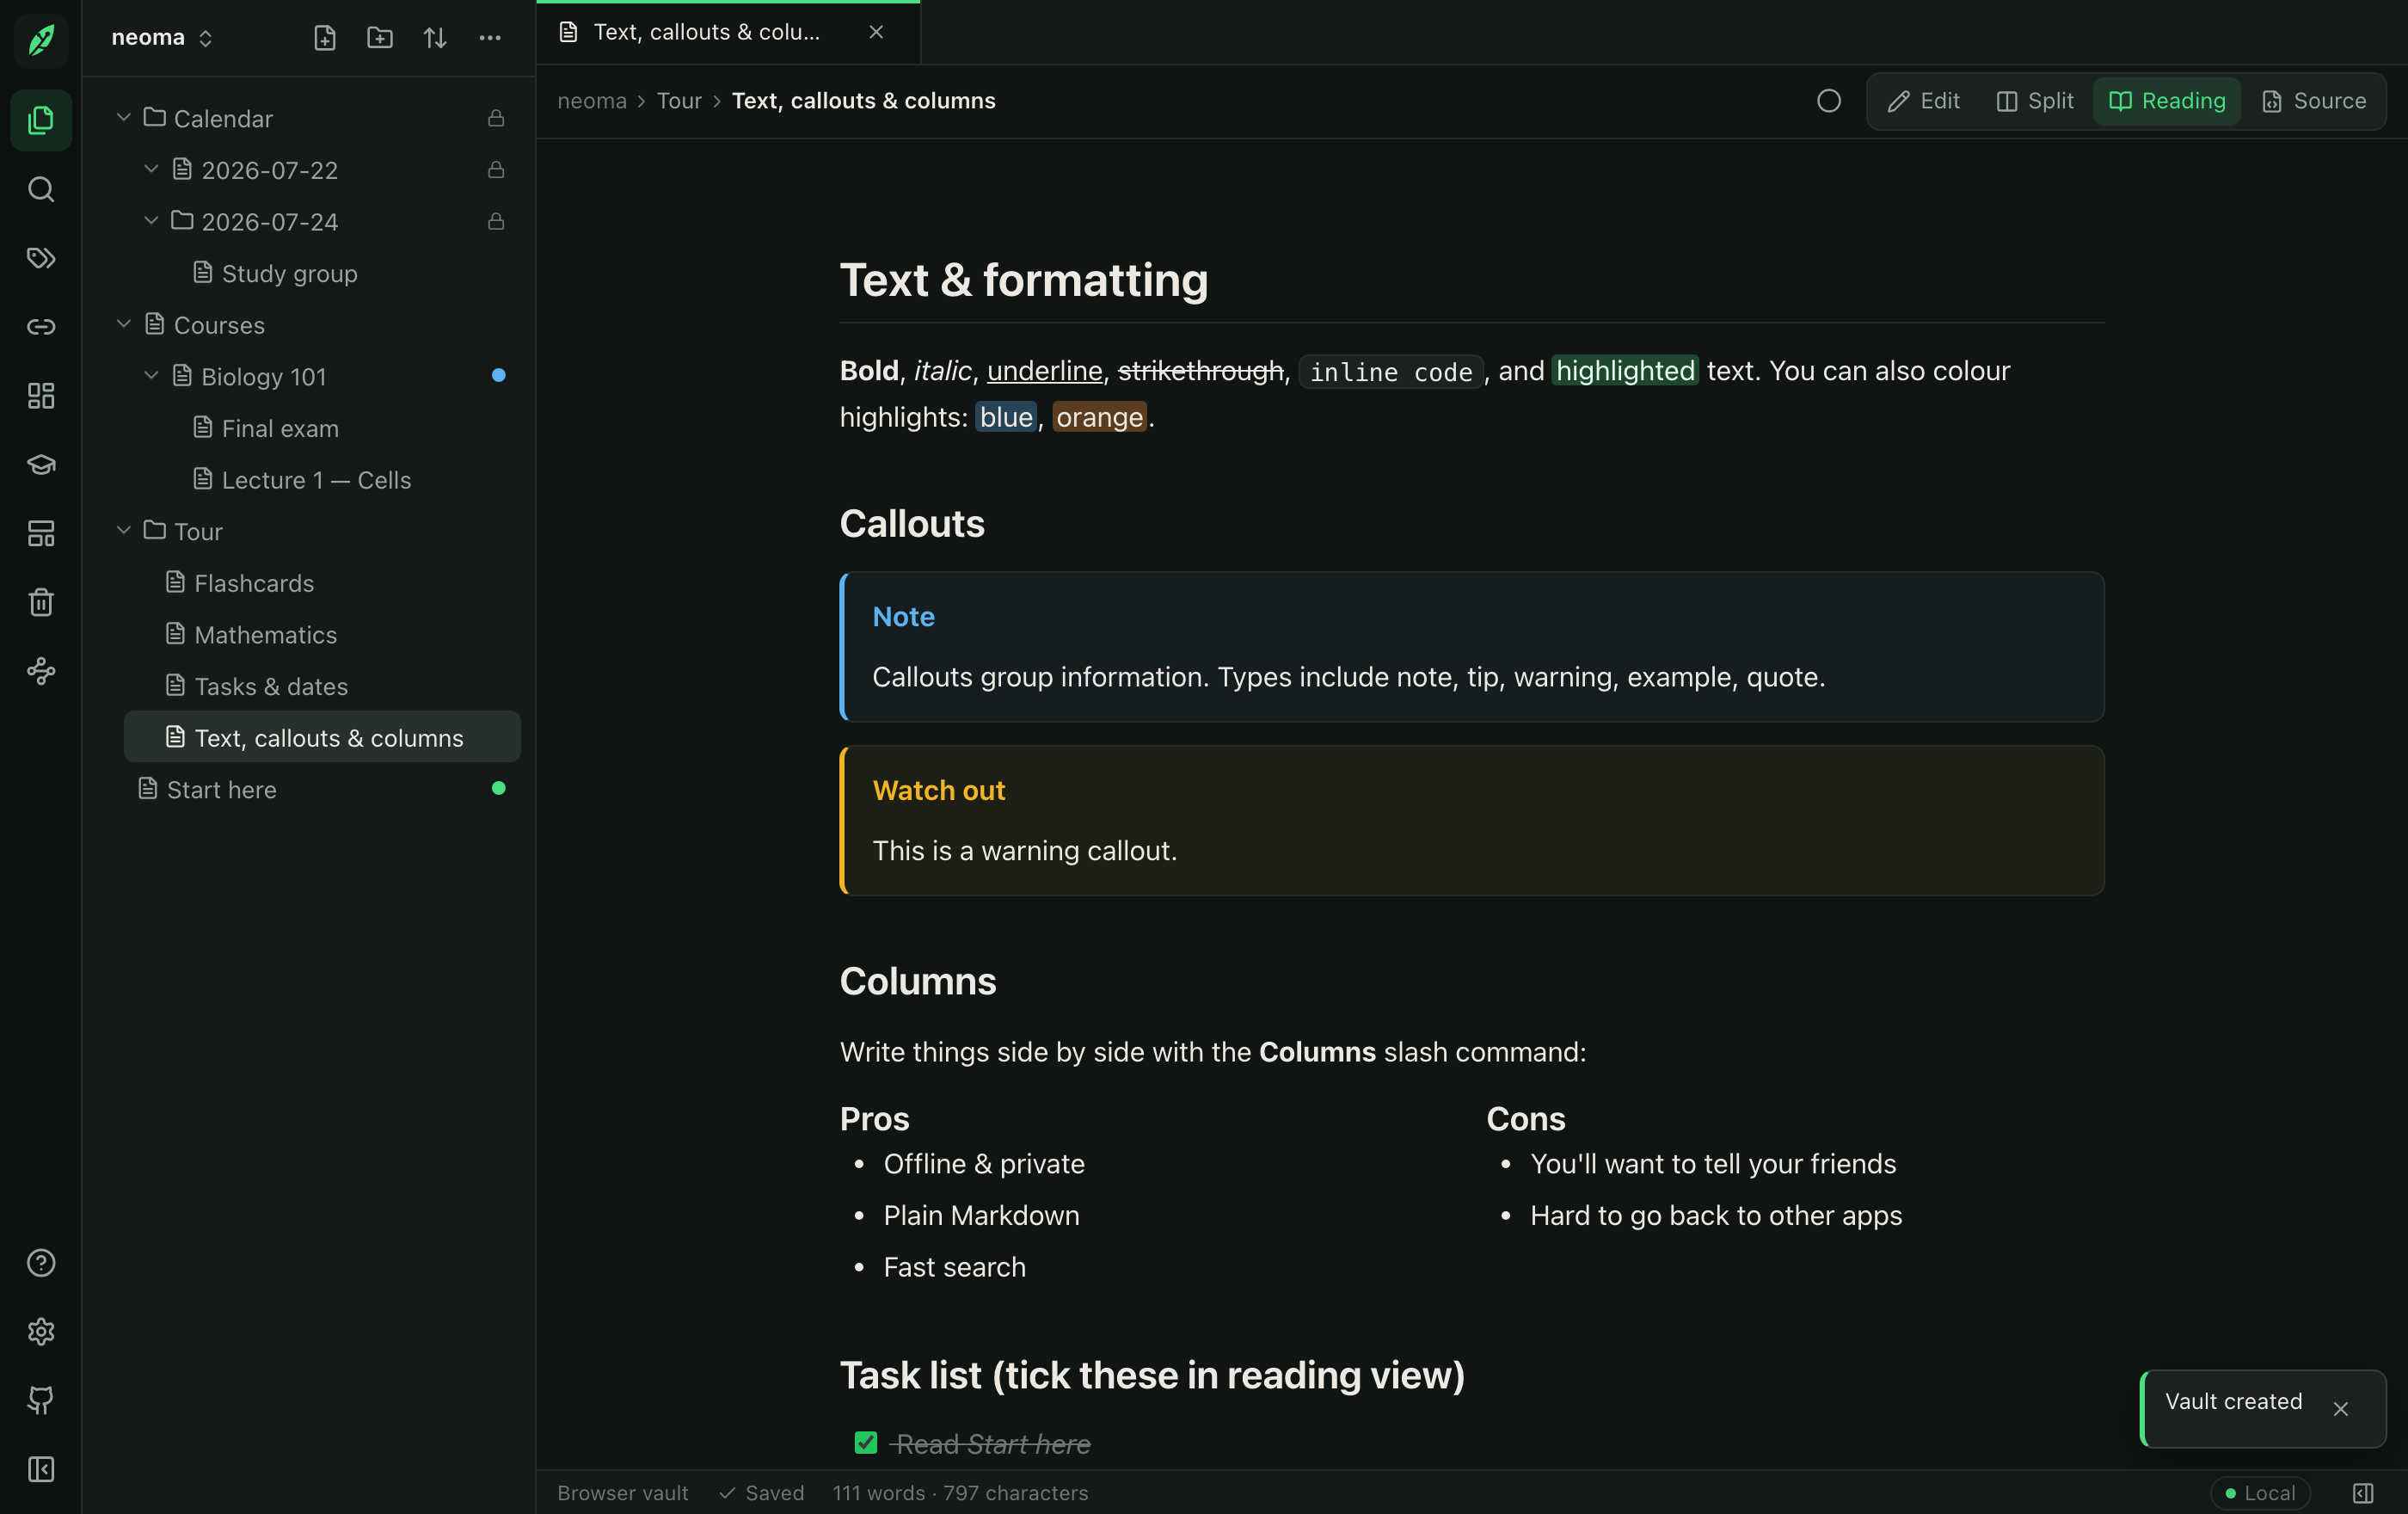
Task: Select the Text, callouts & columns note in tree
Action: [322, 737]
